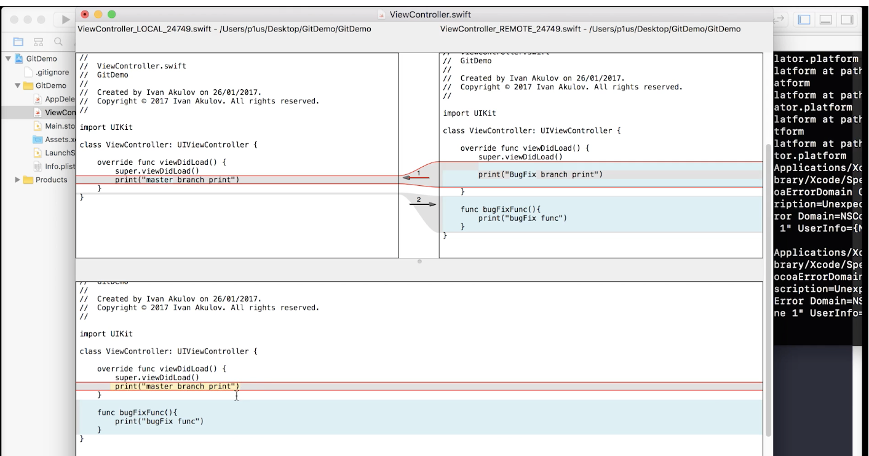Click 'func bugFixFunc(){' in the merged bottom pane
The width and height of the screenshot is (869, 456).
[x=137, y=412]
